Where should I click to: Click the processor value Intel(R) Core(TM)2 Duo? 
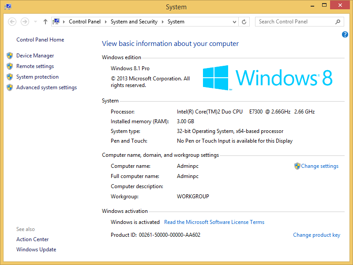pyautogui.click(x=210, y=112)
